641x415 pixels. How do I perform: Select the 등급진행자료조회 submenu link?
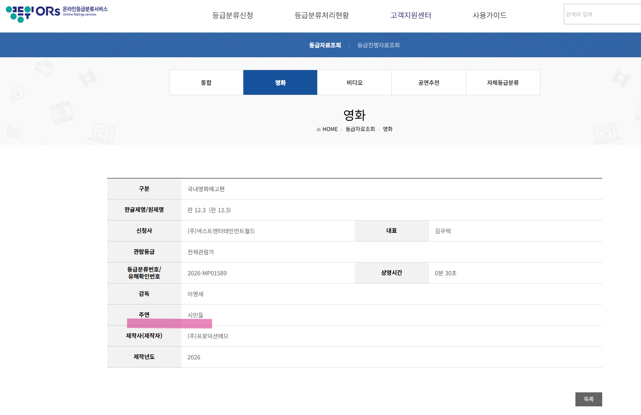click(x=378, y=45)
